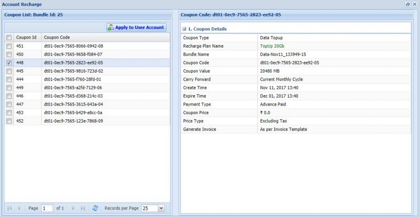Click the page number input field
Viewport: 420px width, 218px height.
47,208
